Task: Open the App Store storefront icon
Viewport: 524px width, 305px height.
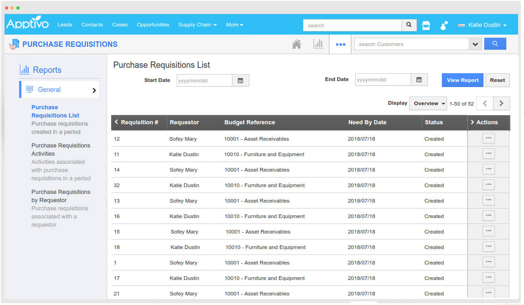Action: tap(426, 25)
